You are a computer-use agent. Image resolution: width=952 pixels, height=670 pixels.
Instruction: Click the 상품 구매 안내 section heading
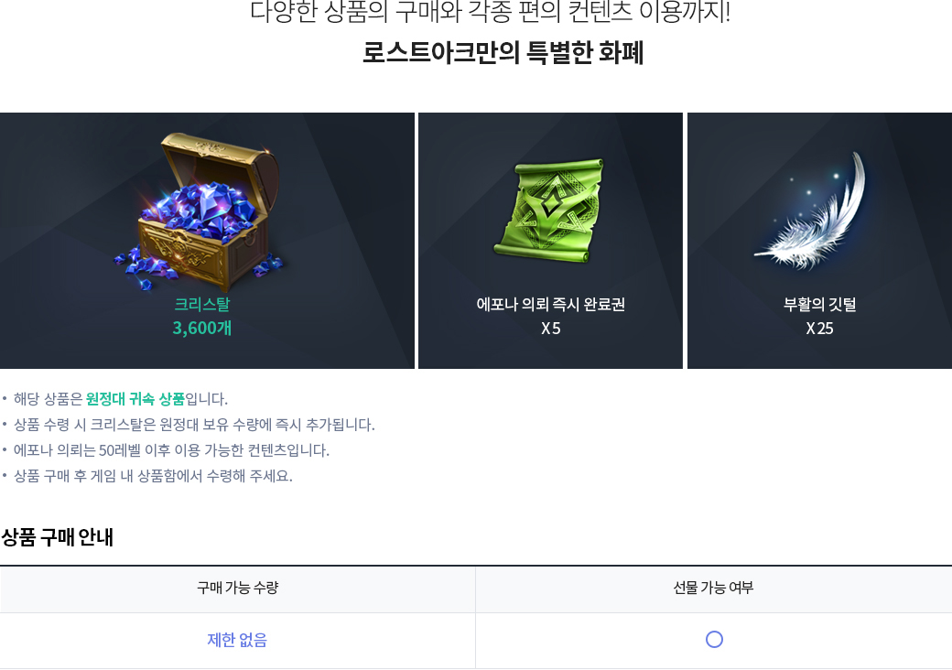57,537
